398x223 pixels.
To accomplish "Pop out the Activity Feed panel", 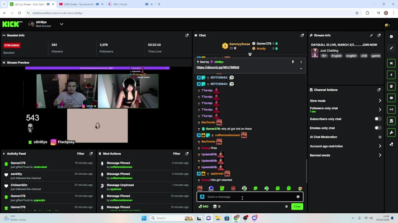I will pos(91,154).
